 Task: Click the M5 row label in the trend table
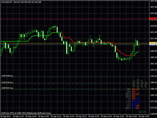(129, 92)
